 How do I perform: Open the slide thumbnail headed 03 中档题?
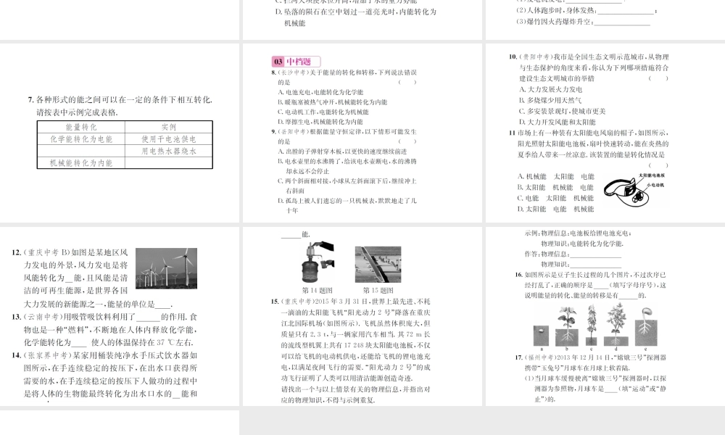point(362,133)
